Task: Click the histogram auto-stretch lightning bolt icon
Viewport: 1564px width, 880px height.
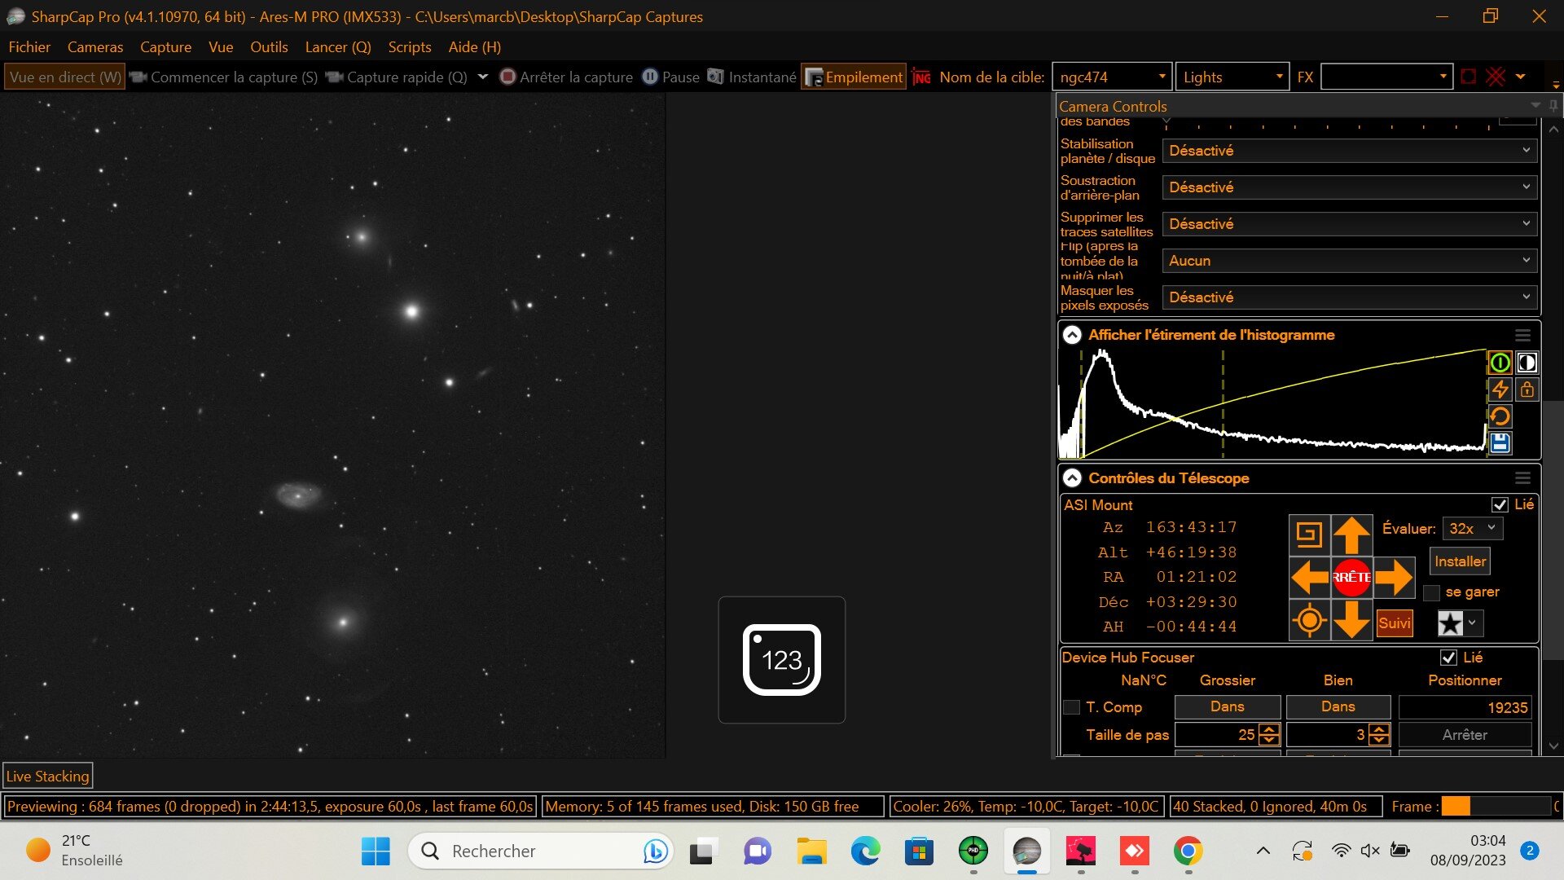Action: point(1500,389)
